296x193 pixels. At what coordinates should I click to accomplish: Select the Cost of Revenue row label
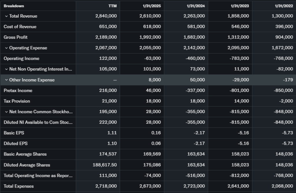coord(20,27)
